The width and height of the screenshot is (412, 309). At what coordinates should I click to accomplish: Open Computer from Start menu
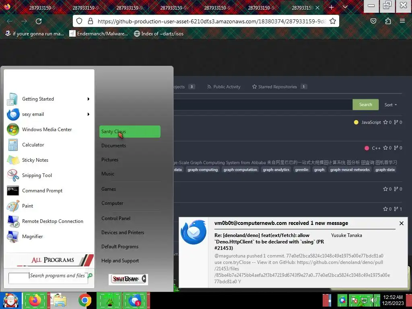coord(112,203)
